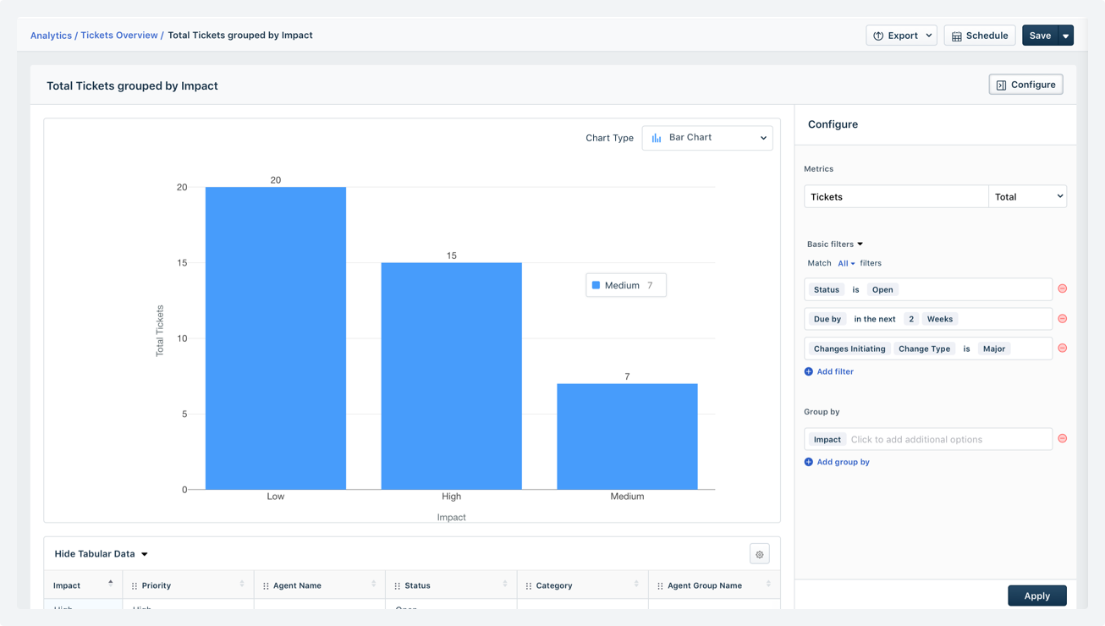1105x626 pixels.
Task: Open table settings via the gear icon
Action: click(x=759, y=553)
